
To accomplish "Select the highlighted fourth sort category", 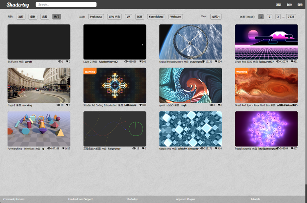I will click(x=56, y=17).
